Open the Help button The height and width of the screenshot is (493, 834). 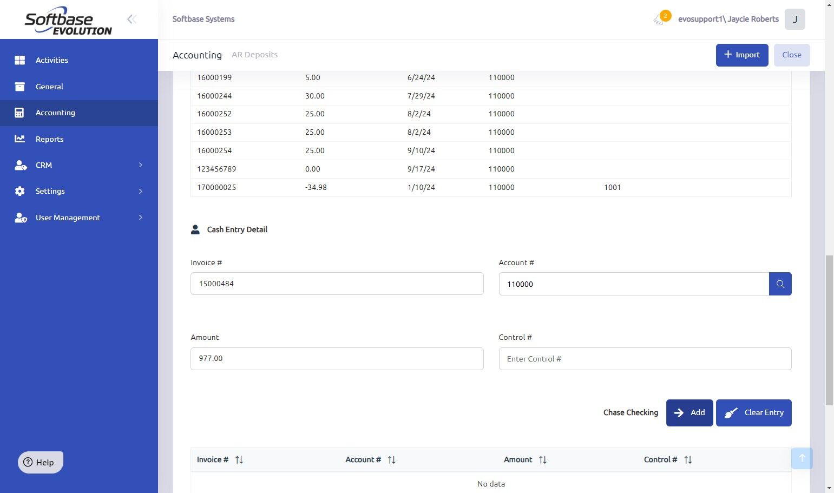pos(41,462)
